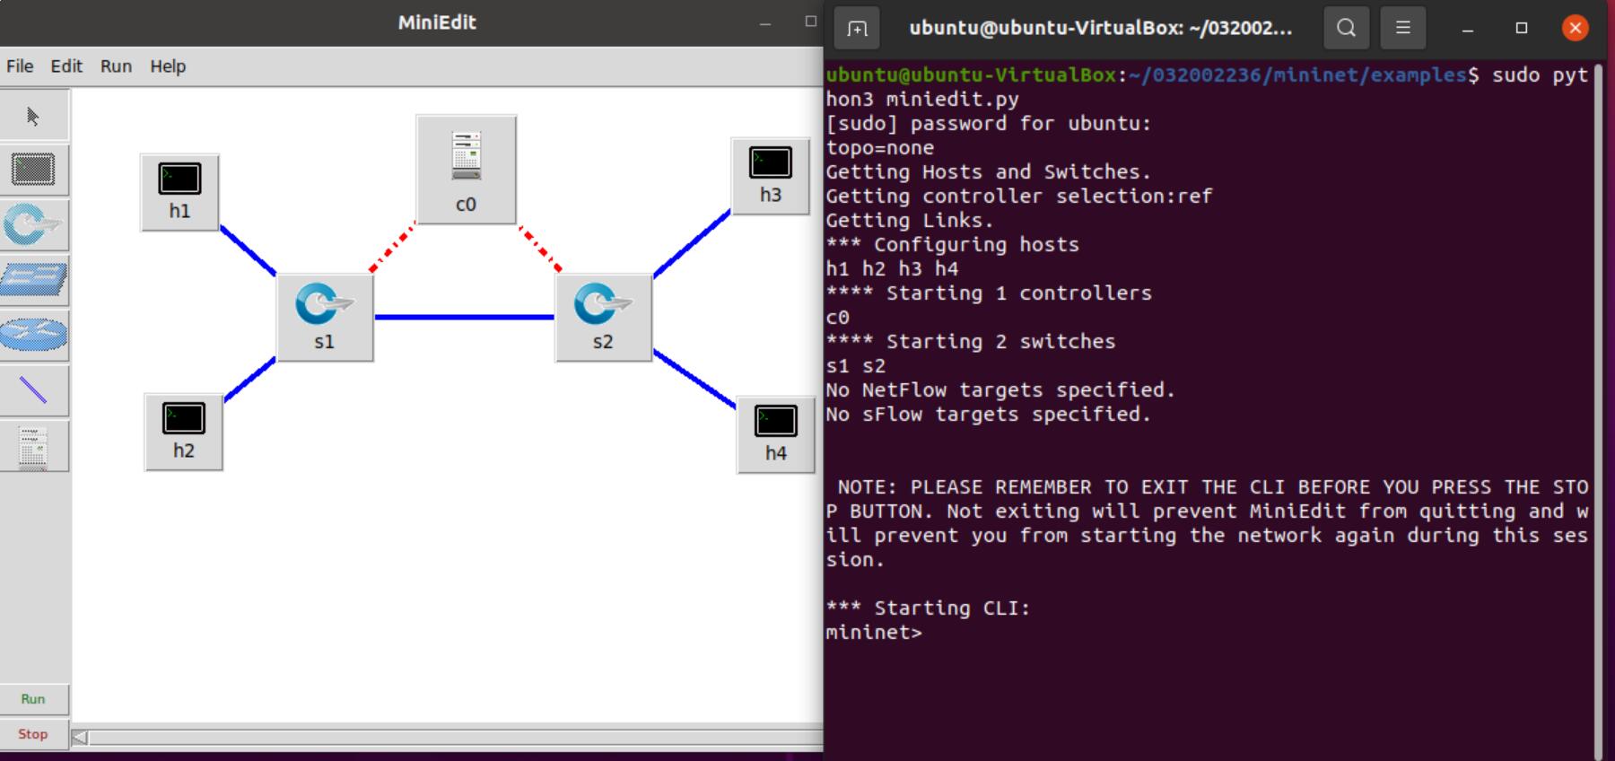The image size is (1615, 761).
Task: Open a new terminal tab
Action: (857, 28)
